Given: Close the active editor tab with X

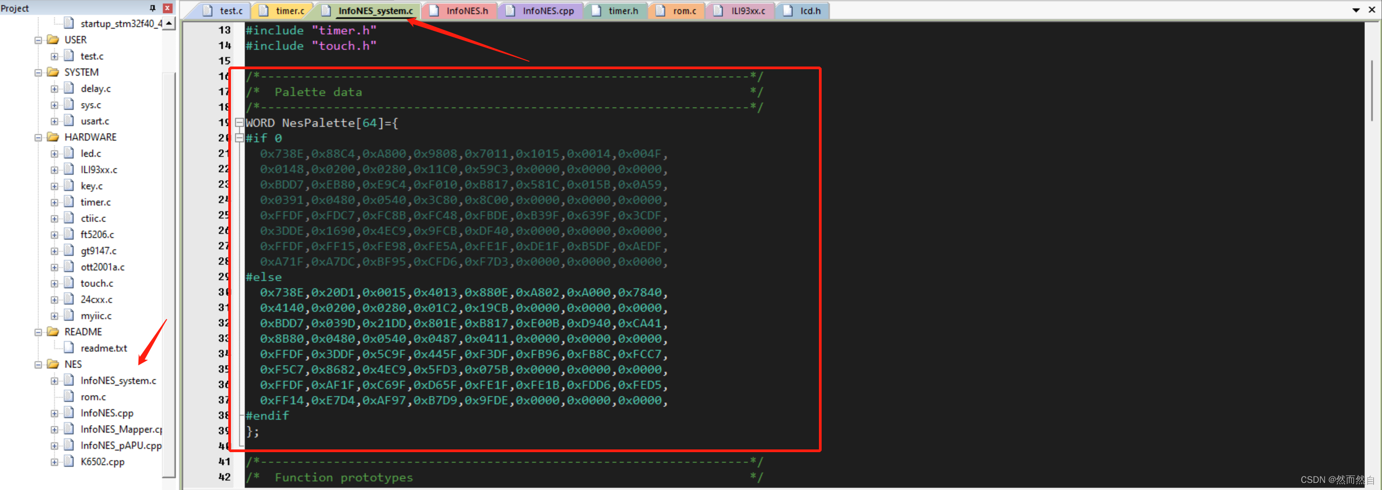Looking at the screenshot, I should [1372, 10].
